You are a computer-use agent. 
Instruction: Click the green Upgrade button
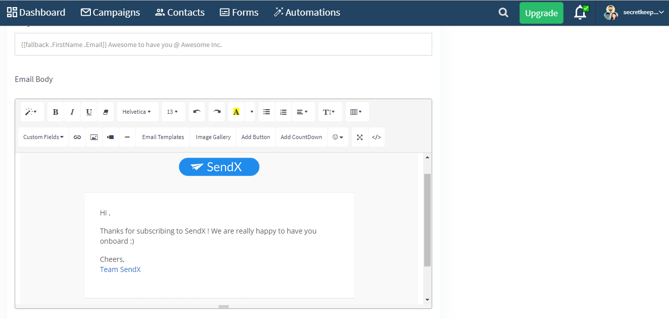pos(541,13)
